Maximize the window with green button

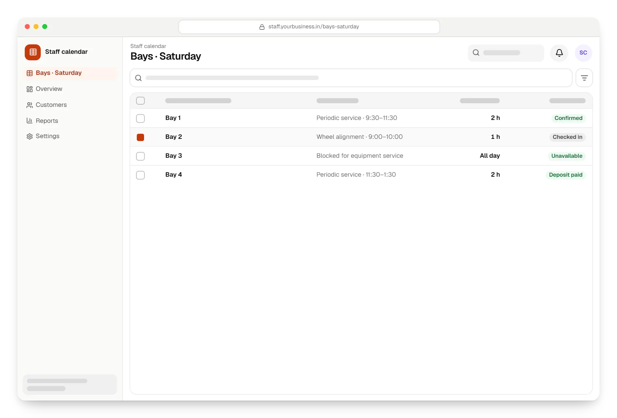pyautogui.click(x=45, y=27)
